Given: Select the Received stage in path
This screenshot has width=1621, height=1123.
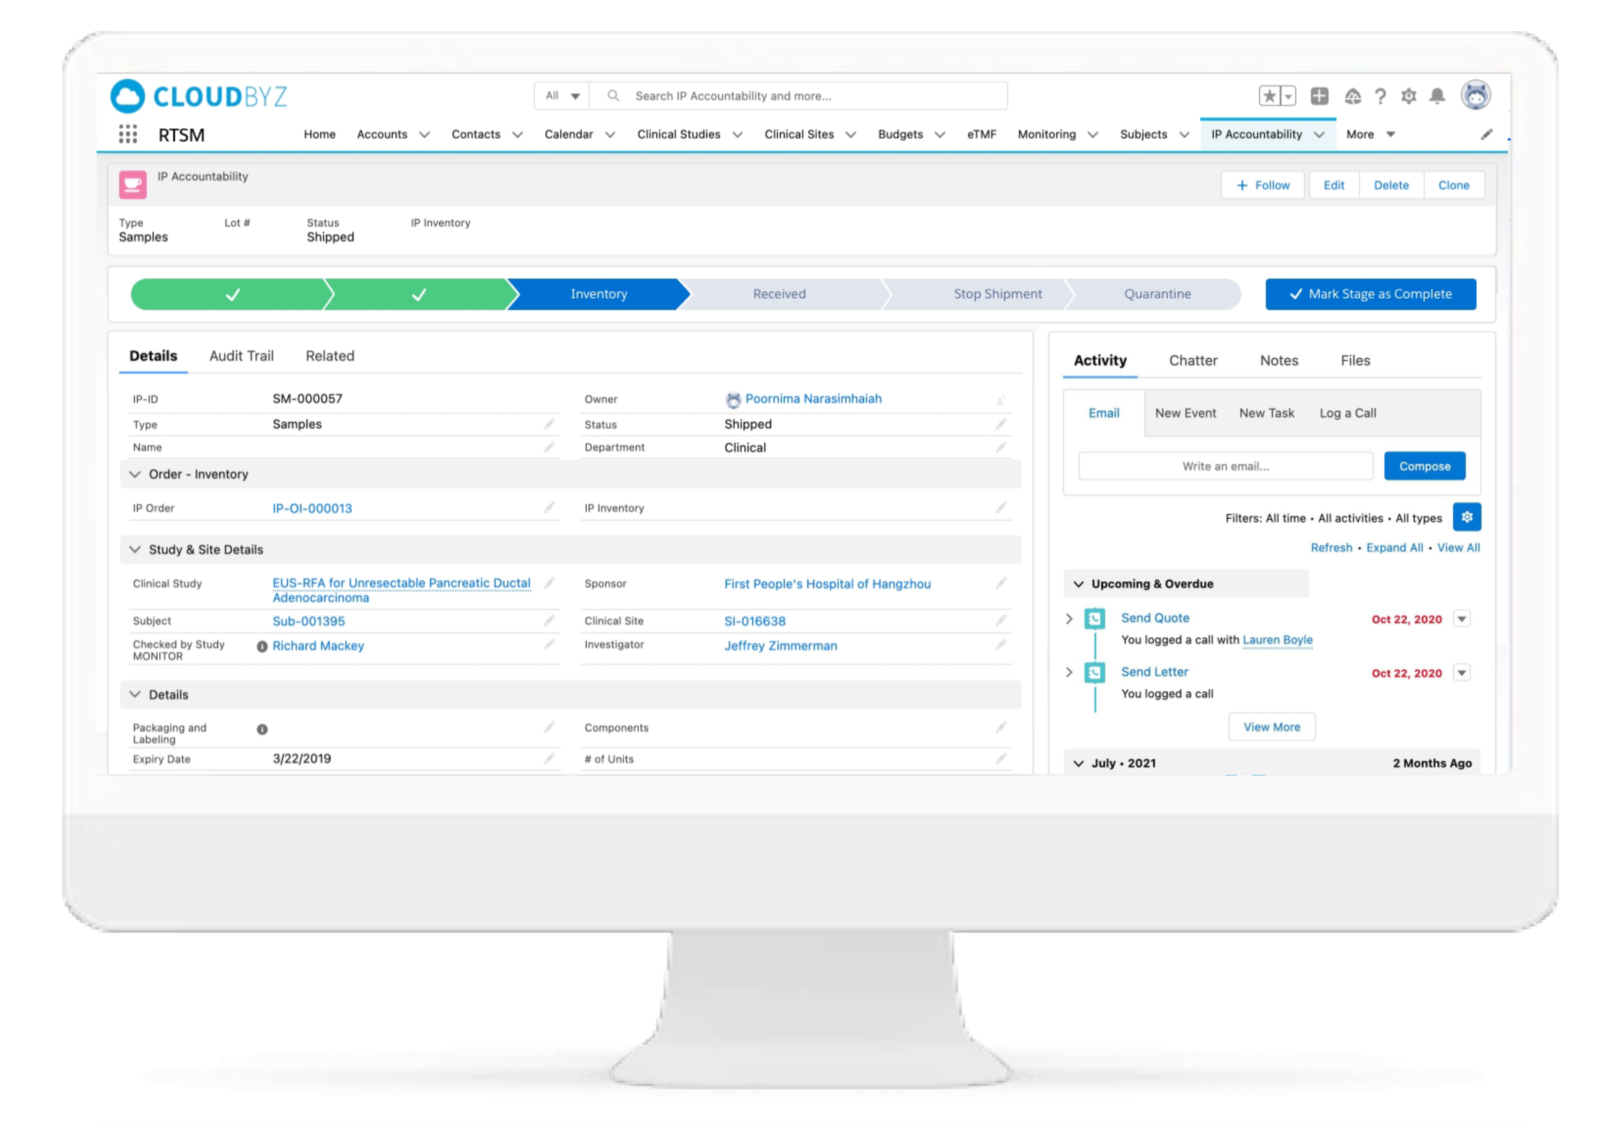Looking at the screenshot, I should click(x=779, y=294).
